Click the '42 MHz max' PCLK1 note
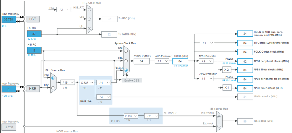 coord(229,63)
